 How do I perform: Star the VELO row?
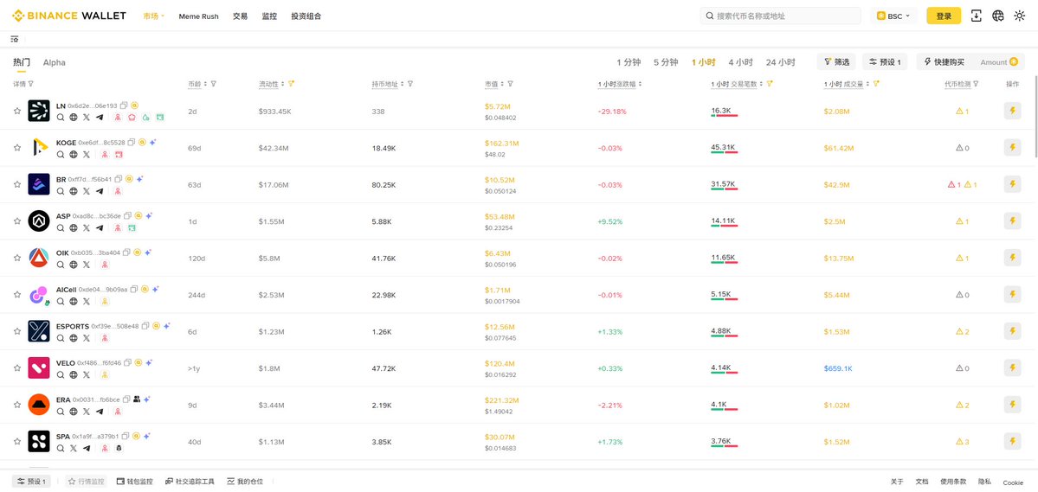(x=17, y=367)
